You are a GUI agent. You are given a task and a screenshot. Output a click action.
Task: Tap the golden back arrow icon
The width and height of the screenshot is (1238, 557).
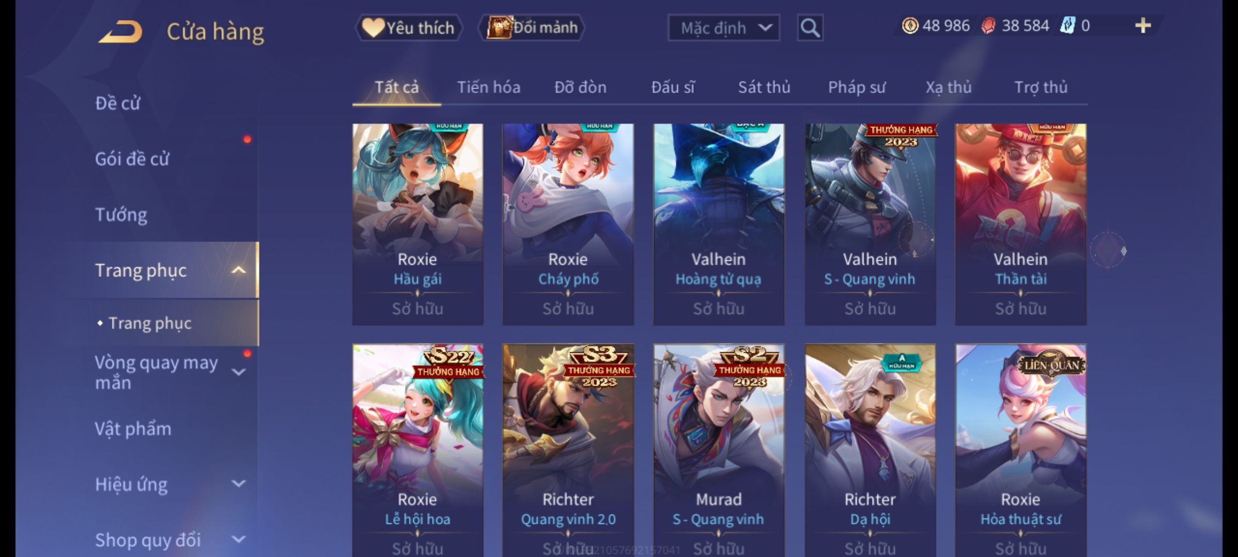pyautogui.click(x=121, y=31)
